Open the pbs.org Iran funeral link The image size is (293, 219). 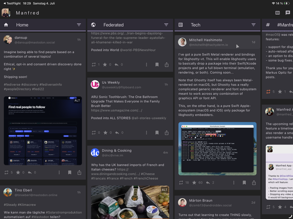128,38
